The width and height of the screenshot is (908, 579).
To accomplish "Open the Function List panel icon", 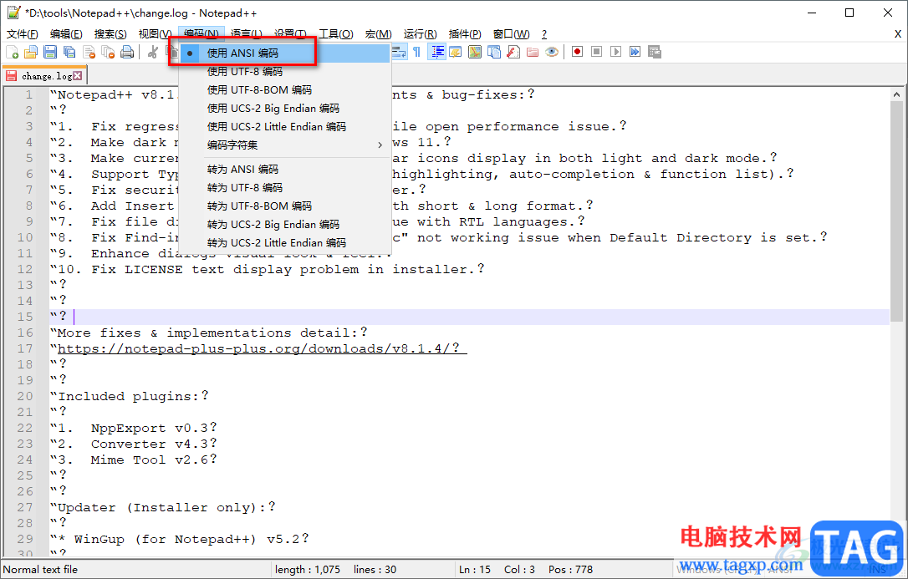I will pyautogui.click(x=513, y=52).
